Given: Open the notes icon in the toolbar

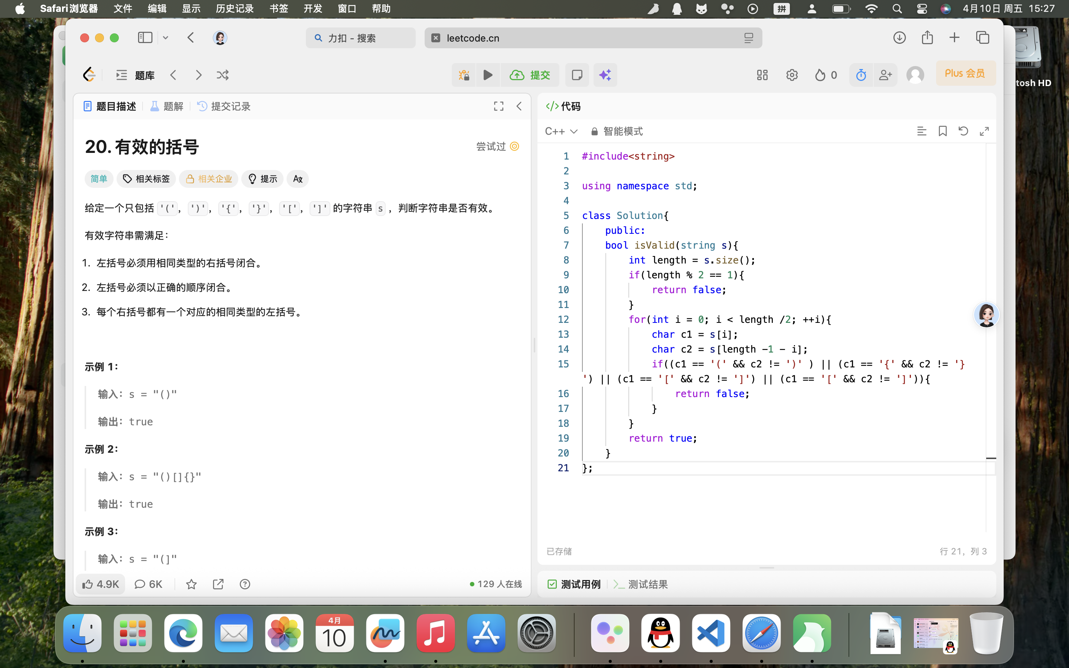Looking at the screenshot, I should click(576, 75).
